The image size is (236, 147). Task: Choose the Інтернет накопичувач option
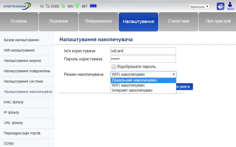[x=143, y=90]
